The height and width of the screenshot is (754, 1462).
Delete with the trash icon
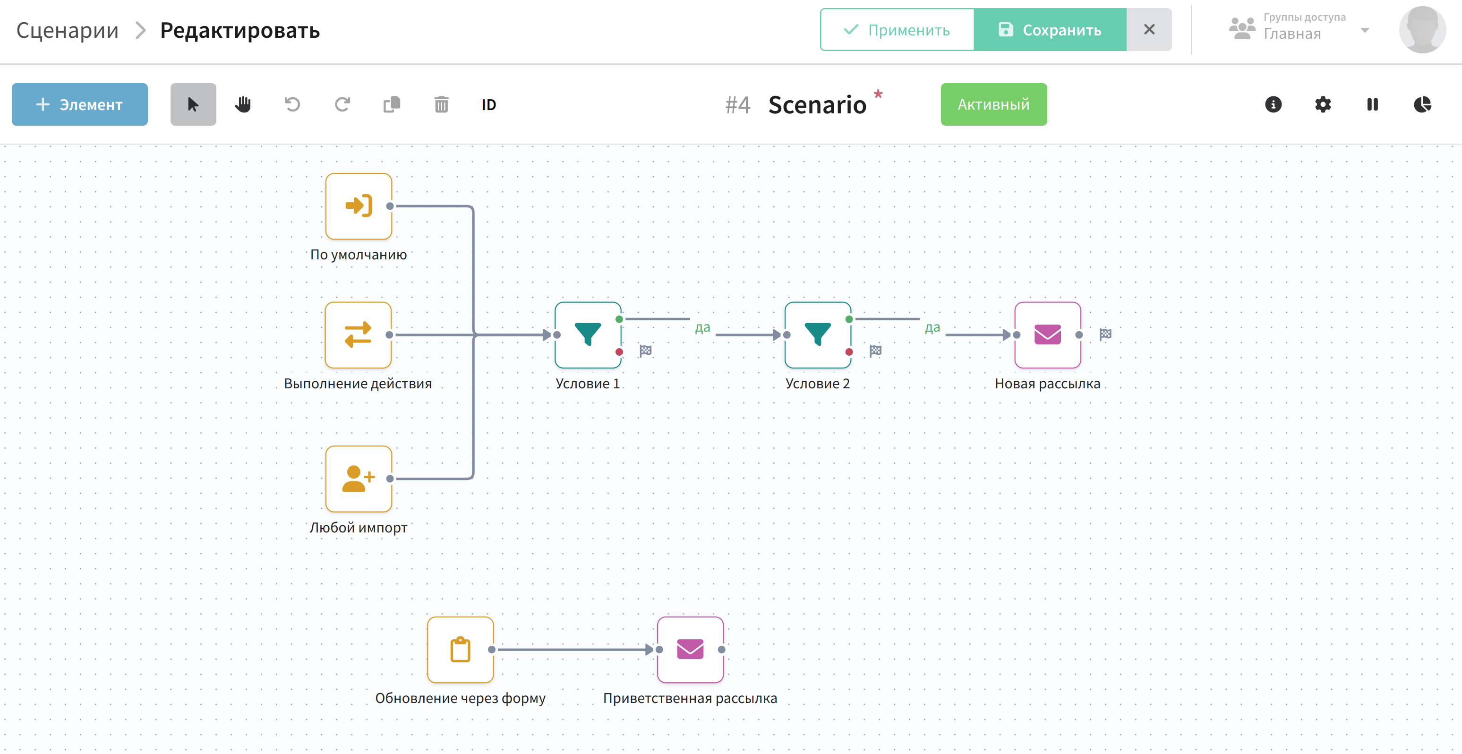pos(442,104)
